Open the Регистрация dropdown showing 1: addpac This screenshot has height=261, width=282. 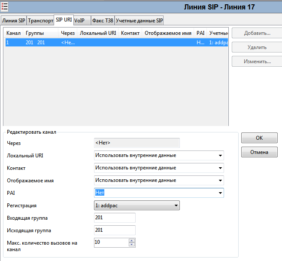[x=137, y=206]
